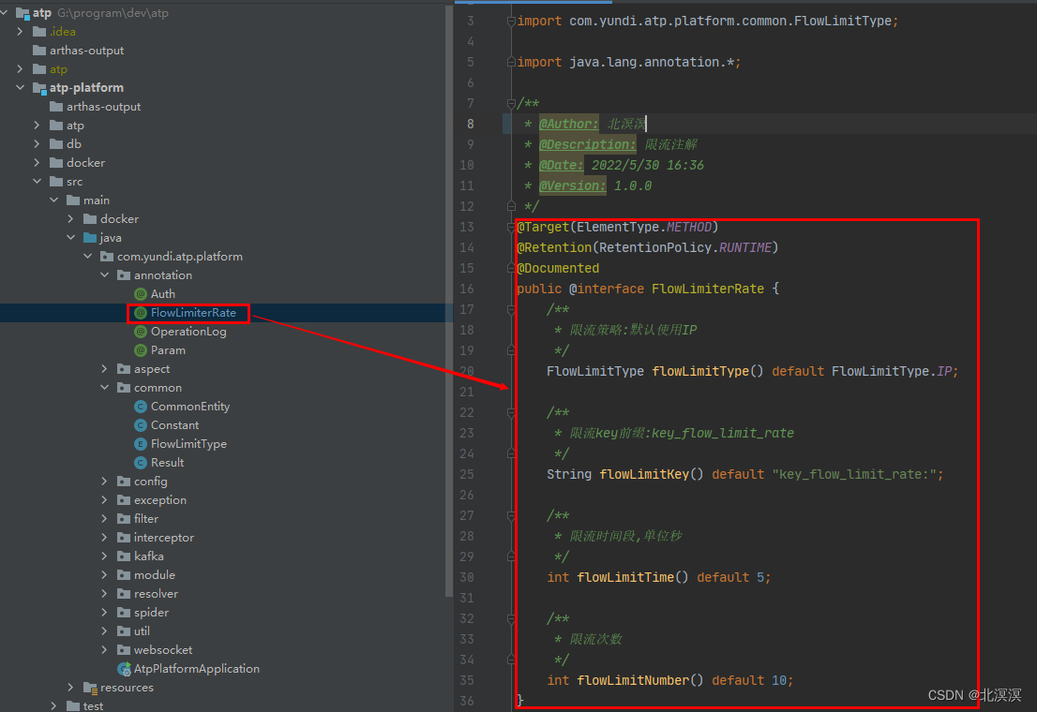Click the flowLimitNumber method name
Screen dimensions: 1037x712
634,680
